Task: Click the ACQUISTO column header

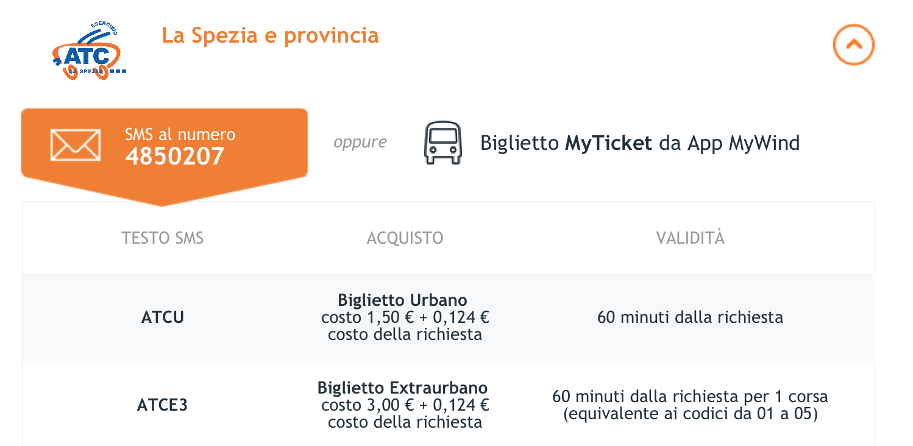Action: point(405,238)
